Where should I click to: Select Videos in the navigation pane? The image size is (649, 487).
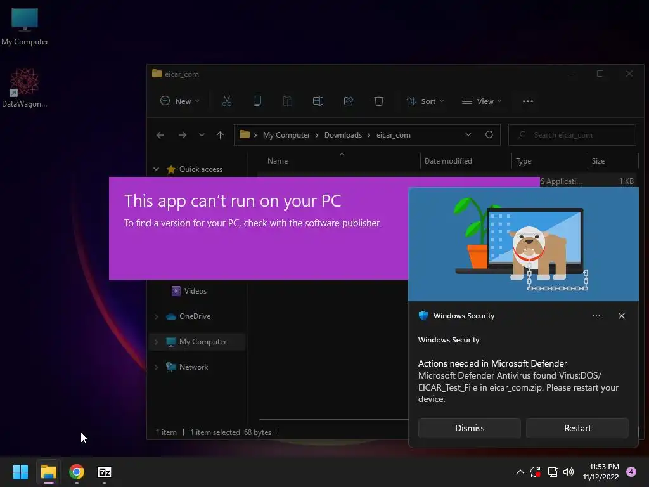195,290
